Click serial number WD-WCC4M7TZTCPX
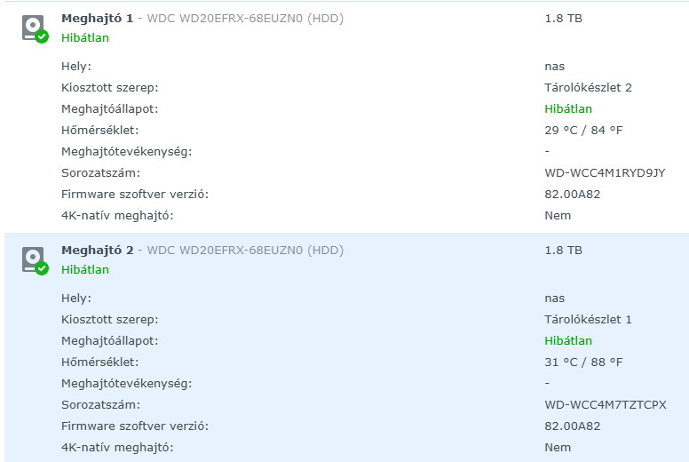This screenshot has width=689, height=462. click(x=605, y=404)
